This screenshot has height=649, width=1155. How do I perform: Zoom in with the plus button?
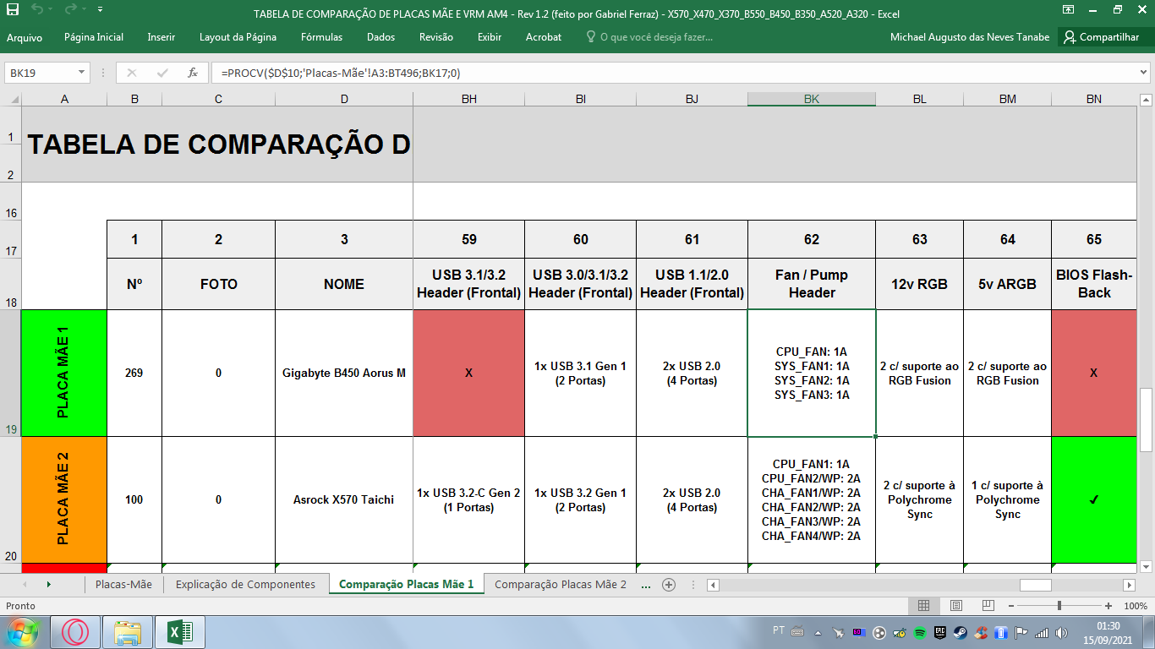pos(1108,606)
